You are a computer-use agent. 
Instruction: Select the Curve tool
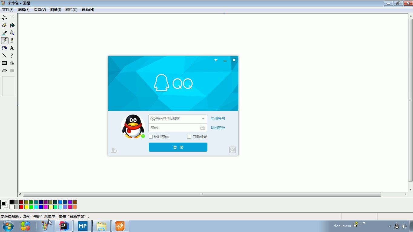coord(12,56)
